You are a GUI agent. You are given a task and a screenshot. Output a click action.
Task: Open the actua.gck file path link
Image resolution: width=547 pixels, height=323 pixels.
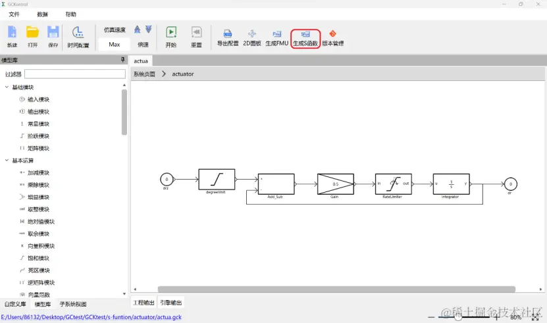coord(91,317)
